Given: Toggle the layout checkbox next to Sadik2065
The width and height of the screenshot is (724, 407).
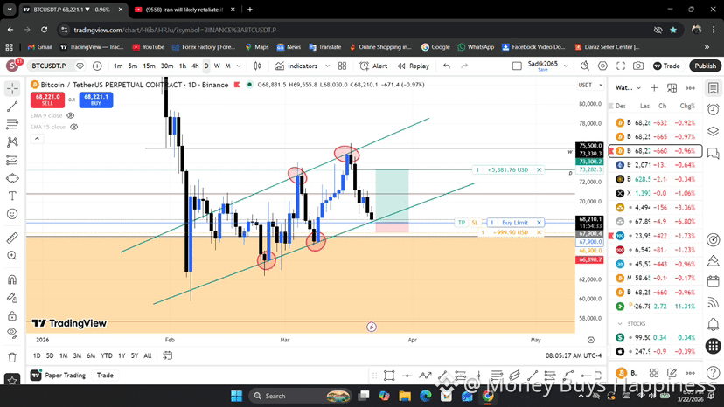Looking at the screenshot, I should click(517, 66).
